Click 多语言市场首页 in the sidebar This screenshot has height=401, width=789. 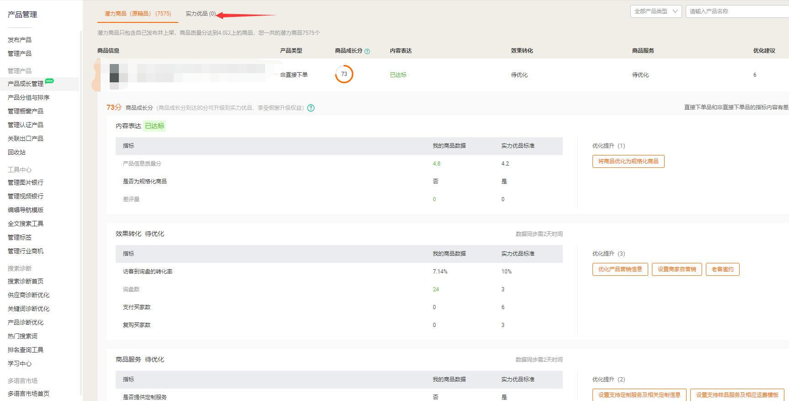pyautogui.click(x=28, y=394)
